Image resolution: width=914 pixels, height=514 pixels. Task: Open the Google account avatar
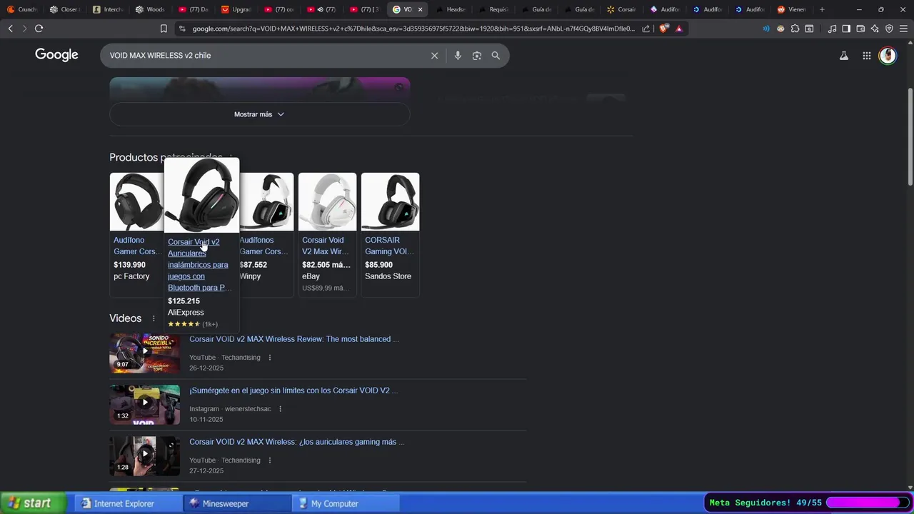[888, 56]
